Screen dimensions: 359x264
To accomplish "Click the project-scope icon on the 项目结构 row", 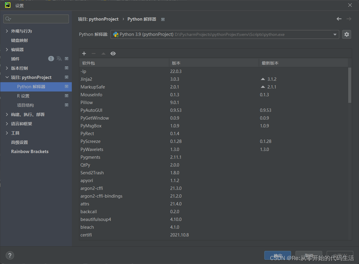I will tap(67, 105).
